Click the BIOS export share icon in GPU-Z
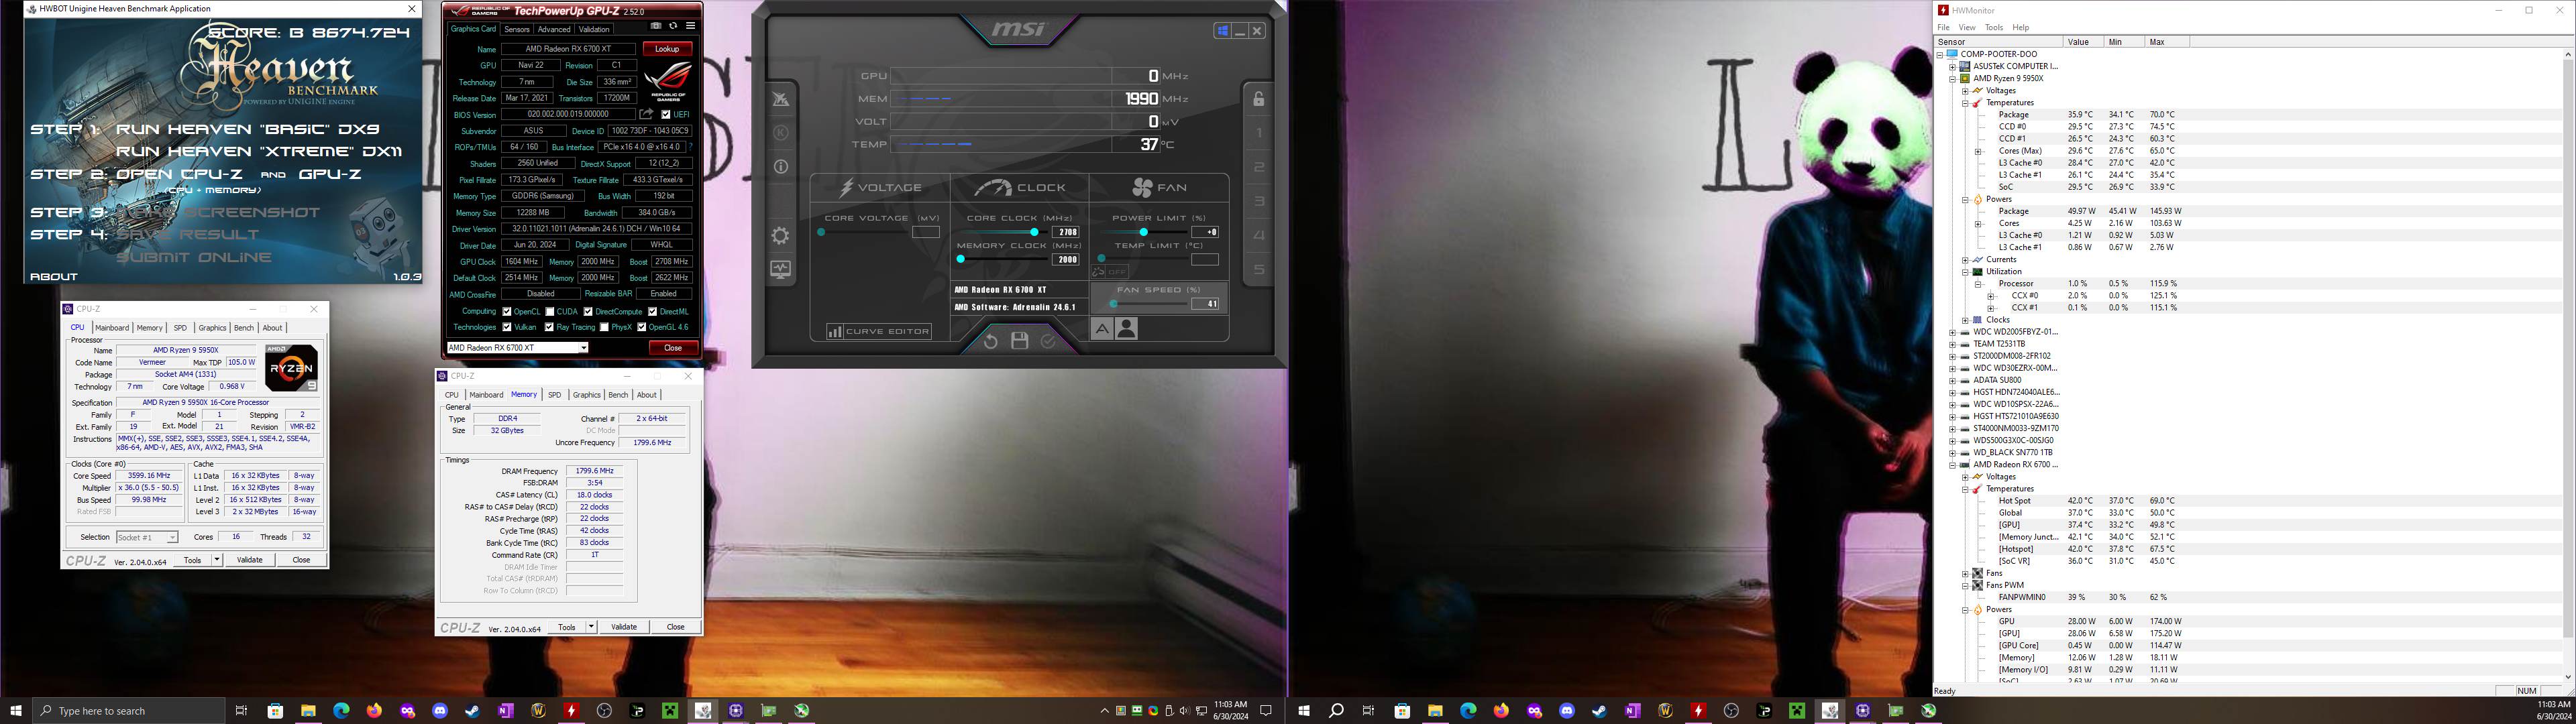 [x=647, y=114]
